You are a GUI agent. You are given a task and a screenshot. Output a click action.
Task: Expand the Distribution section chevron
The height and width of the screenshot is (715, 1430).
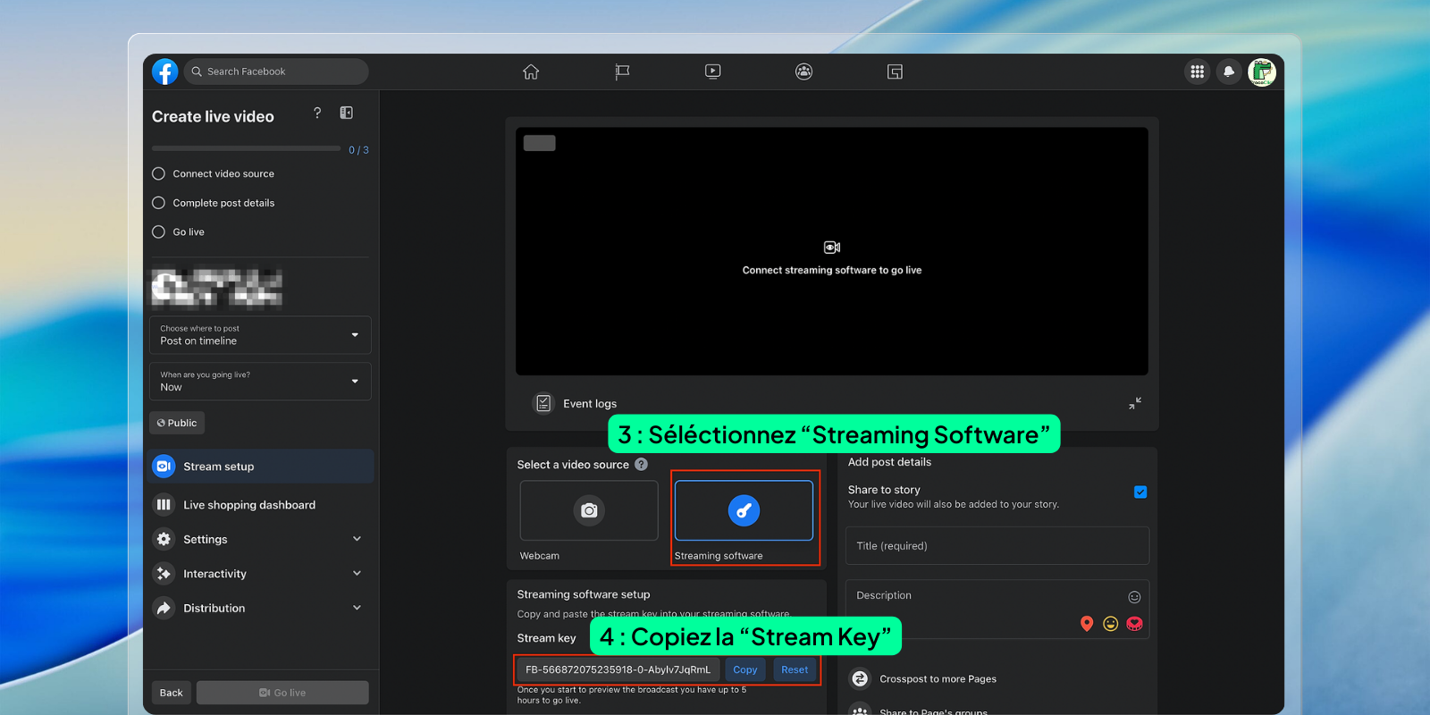click(x=357, y=608)
